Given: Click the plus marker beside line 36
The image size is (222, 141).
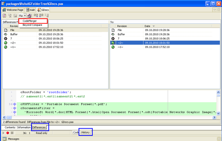Looking at the screenshot, I should 15,104.
